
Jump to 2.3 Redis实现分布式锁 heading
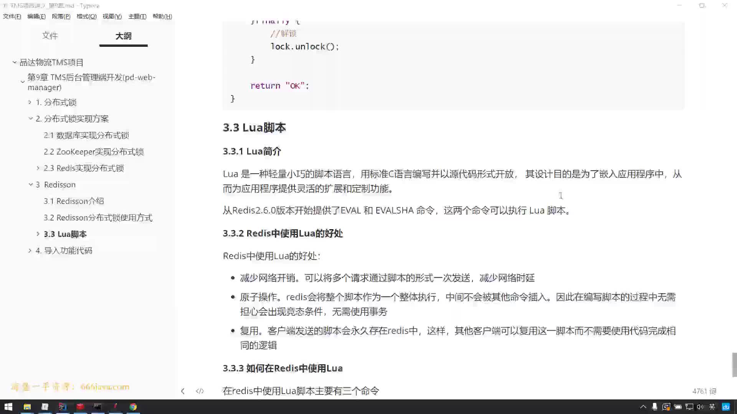pyautogui.click(x=84, y=168)
